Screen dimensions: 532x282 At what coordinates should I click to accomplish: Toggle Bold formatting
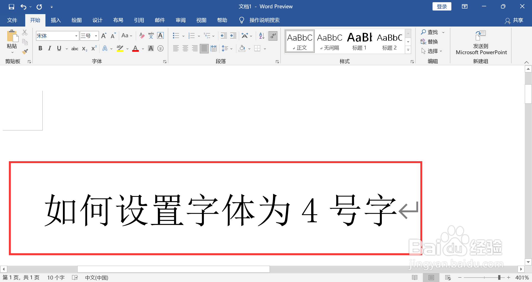tap(40, 48)
